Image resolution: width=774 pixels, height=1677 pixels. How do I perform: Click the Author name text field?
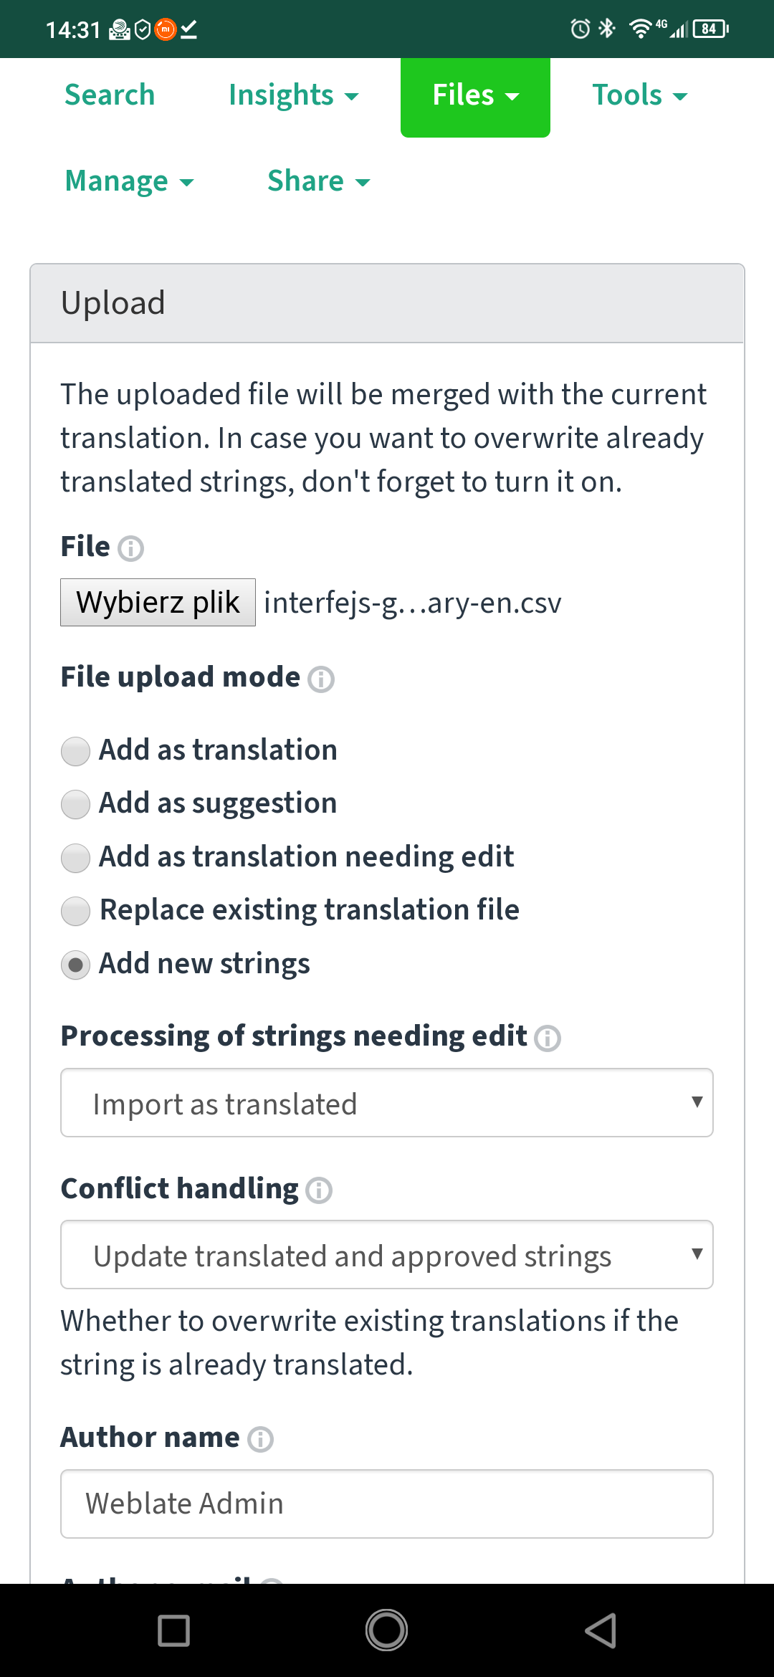pos(387,1504)
